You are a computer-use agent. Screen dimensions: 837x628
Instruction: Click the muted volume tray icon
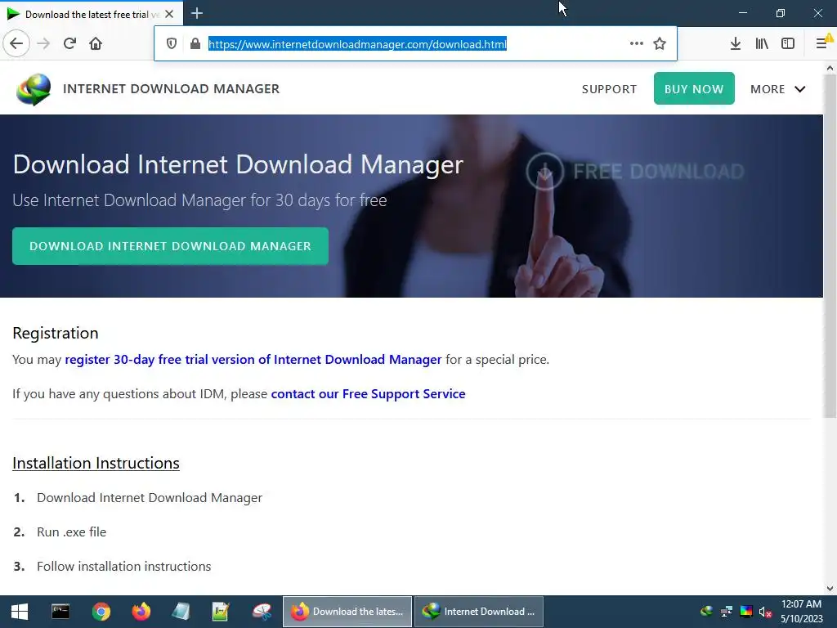click(765, 612)
